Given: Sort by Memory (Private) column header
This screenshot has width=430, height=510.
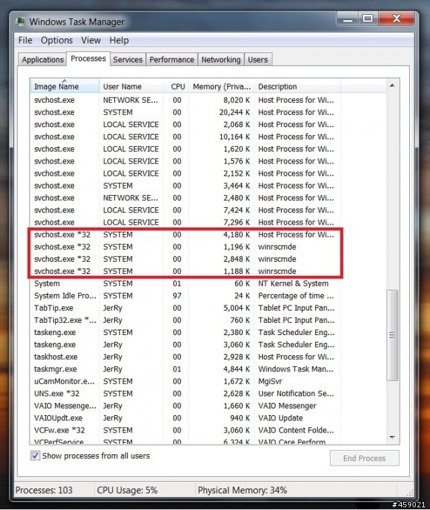Looking at the screenshot, I should pos(221,86).
